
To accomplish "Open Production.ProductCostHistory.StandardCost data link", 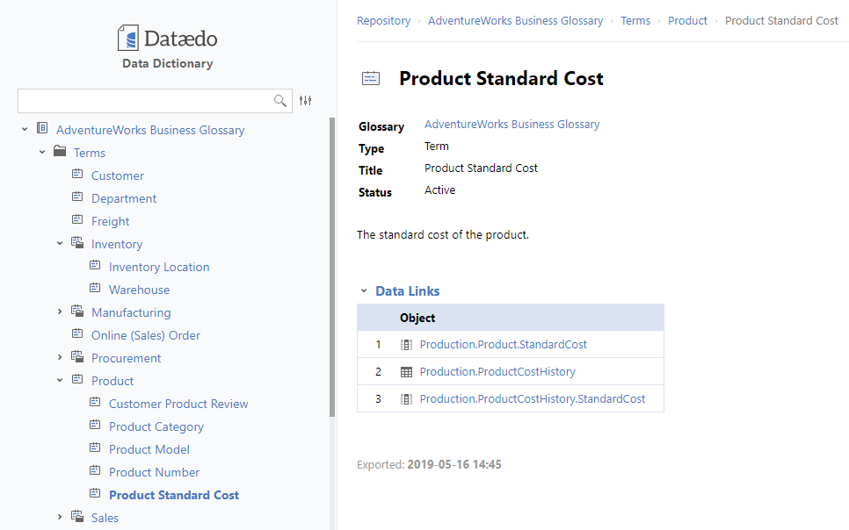I will 532,399.
